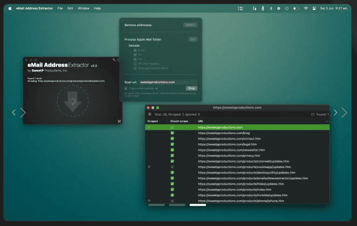Toggle Should scrape for the /blog URL
The height and width of the screenshot is (226, 357).
click(173, 133)
